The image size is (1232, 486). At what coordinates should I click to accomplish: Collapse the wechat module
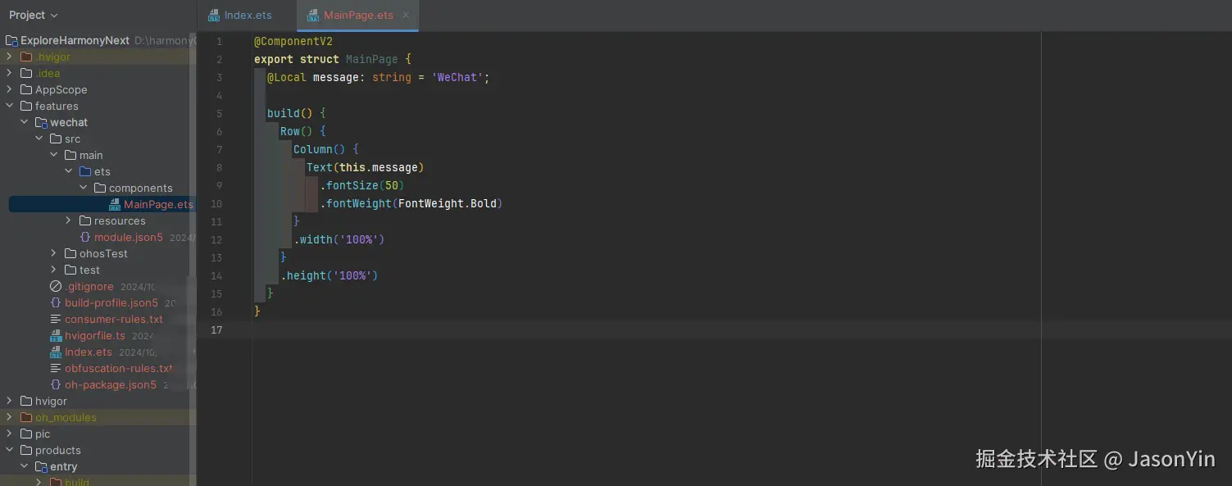pos(24,122)
